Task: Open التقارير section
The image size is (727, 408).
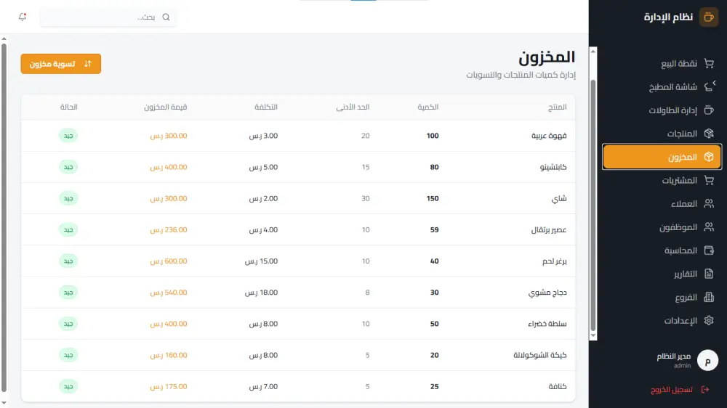Action: (x=662, y=274)
